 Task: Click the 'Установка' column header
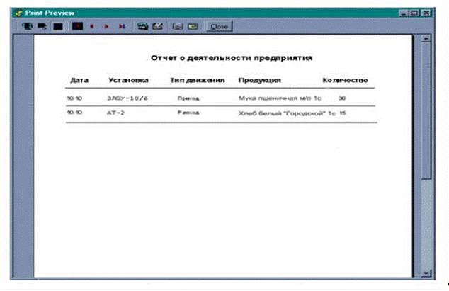[x=128, y=81]
